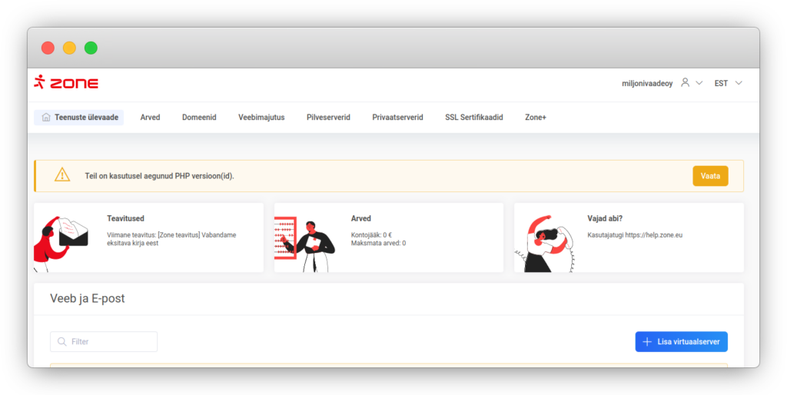Go to Privaatserverid

click(x=397, y=118)
